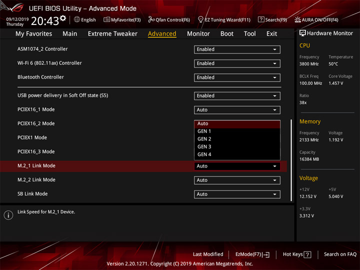Viewport: 360px width, 270px height.
Task: Open PCIEX16_1 Mode dropdown
Action: (237, 109)
